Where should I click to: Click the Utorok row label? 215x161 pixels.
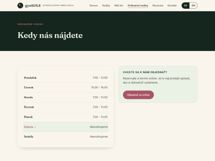29,87
